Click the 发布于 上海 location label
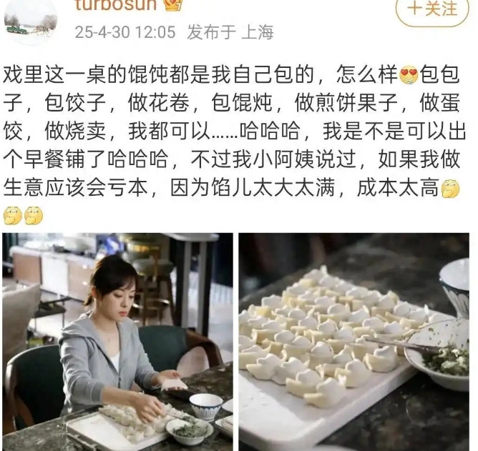This screenshot has width=478, height=451. [230, 32]
